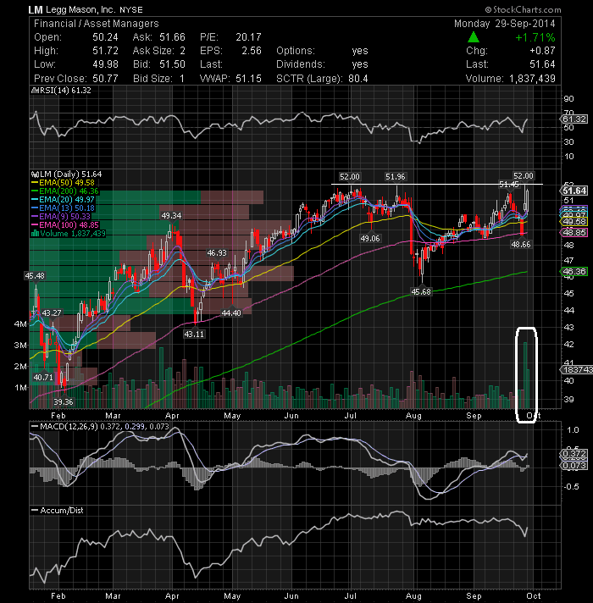Select the LM Legg Mason, Inc. title
The height and width of the screenshot is (603, 593).
pyautogui.click(x=86, y=10)
